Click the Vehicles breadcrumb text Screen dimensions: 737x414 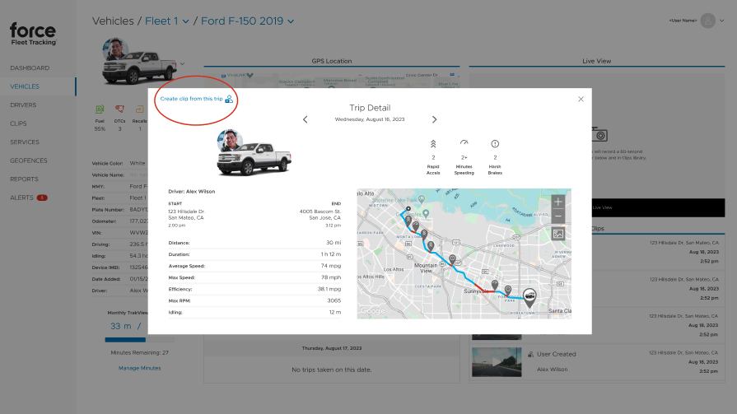(x=113, y=21)
